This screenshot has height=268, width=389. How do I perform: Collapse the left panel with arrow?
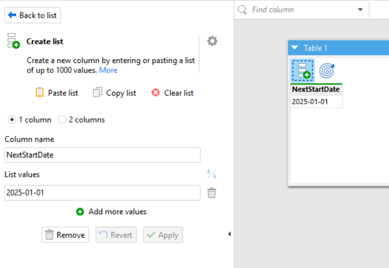229,234
